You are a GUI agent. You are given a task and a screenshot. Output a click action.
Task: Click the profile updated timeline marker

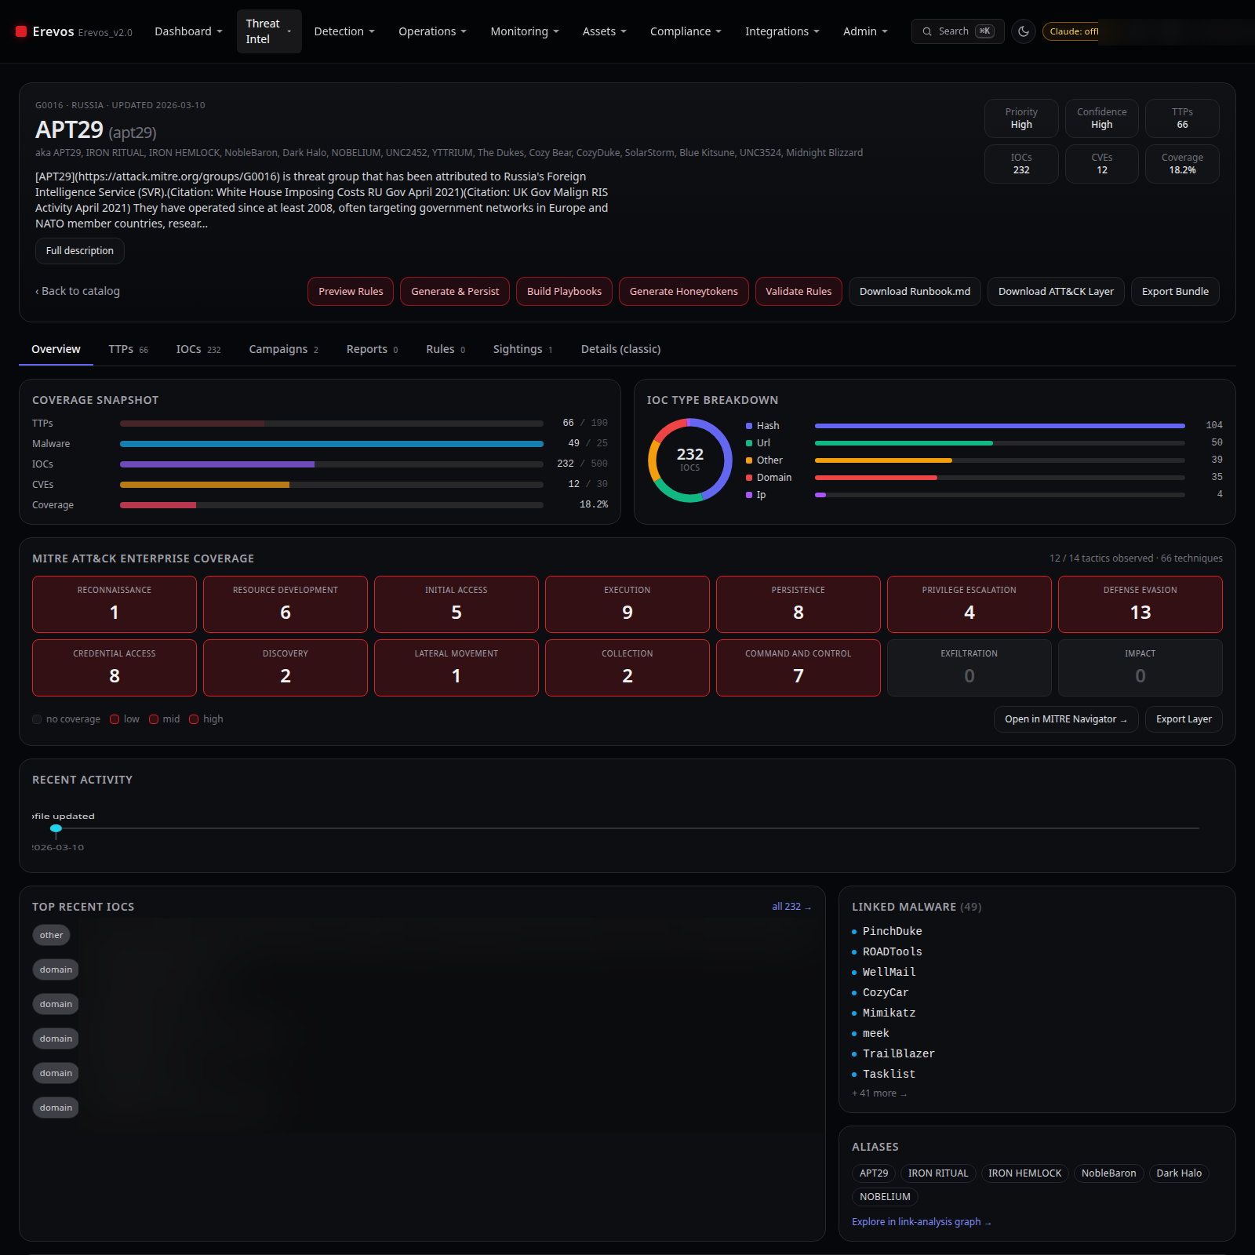pos(56,828)
